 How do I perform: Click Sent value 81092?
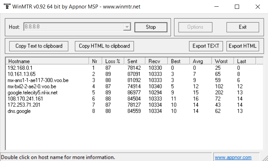point(134,80)
